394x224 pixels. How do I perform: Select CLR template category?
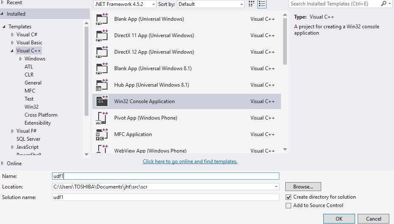29,75
